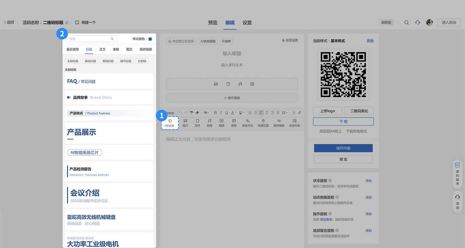Click the 联系方式 contact icon
465x248 pixels.
click(248, 123)
